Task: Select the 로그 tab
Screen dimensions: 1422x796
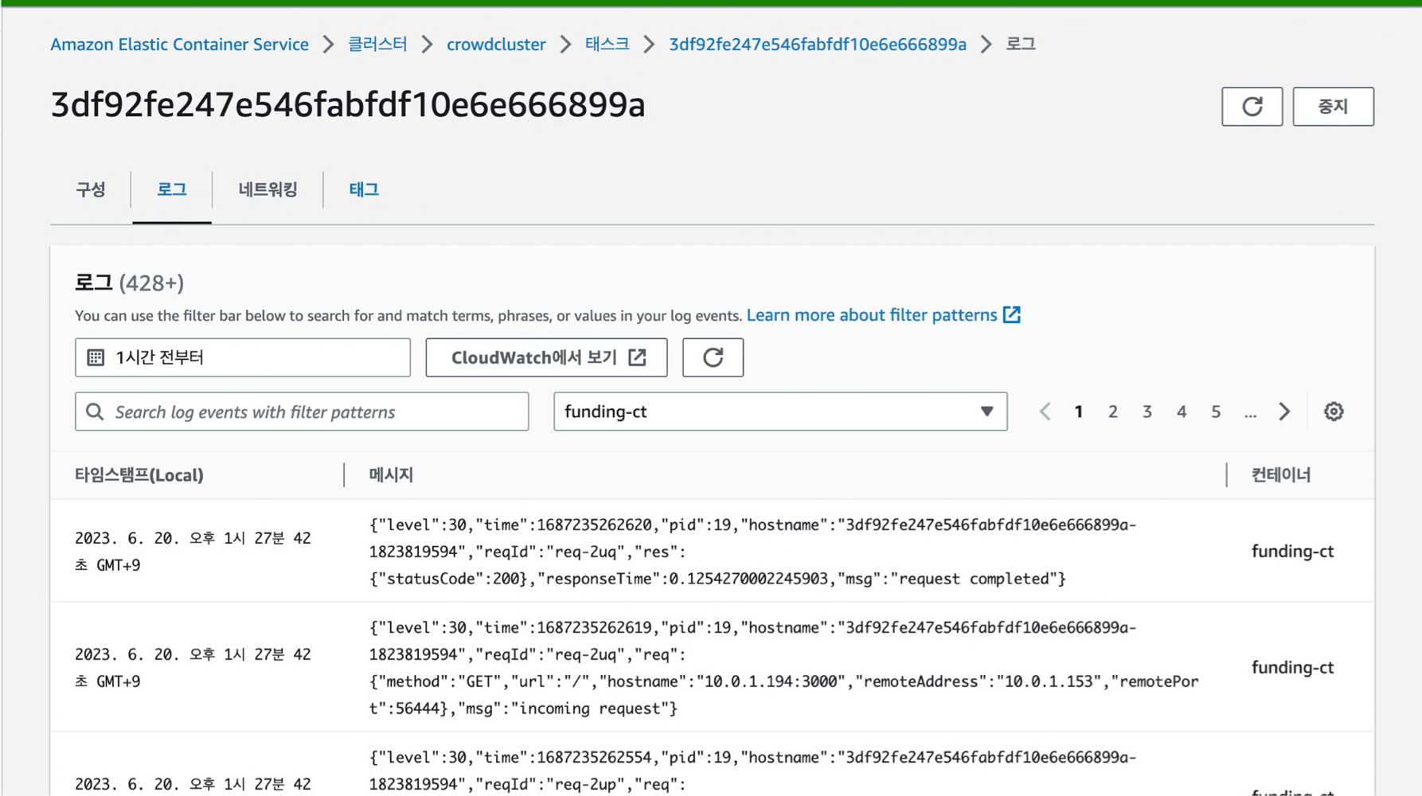Action: click(x=171, y=189)
